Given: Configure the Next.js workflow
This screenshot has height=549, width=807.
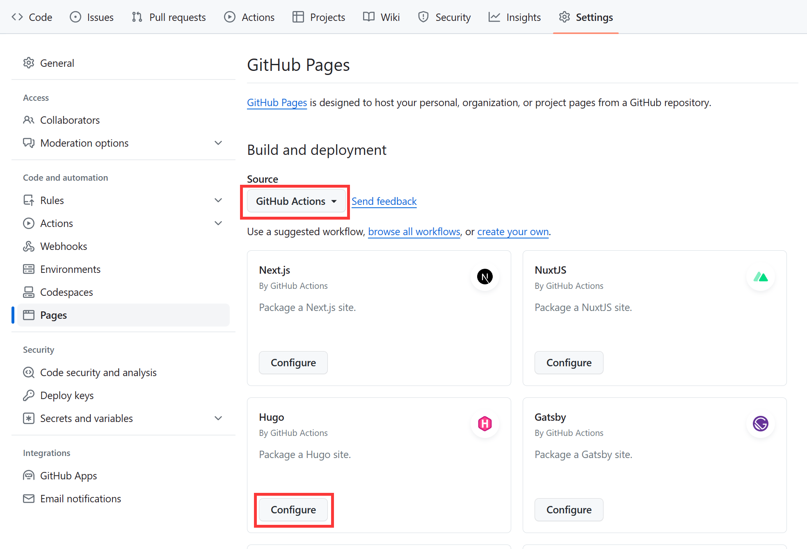Looking at the screenshot, I should click(x=293, y=363).
